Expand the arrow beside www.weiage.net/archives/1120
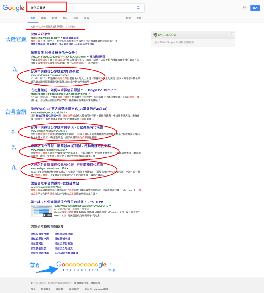 click(67, 169)
